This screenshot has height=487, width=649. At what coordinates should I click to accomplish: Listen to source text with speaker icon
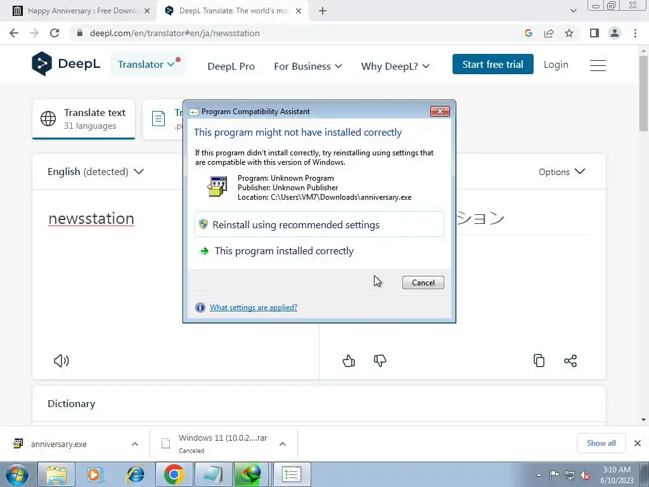point(61,361)
